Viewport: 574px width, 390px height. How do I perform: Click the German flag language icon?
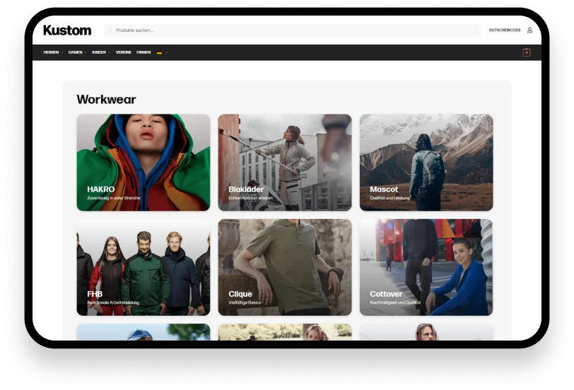[159, 53]
